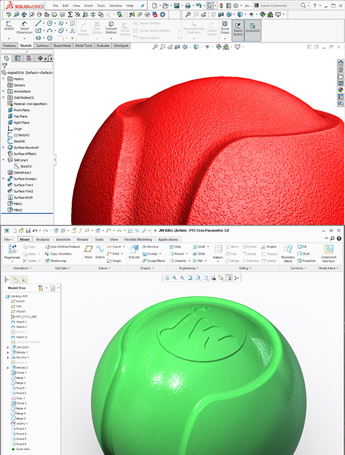Open the DimXpert tab in SolidWorks

point(121,45)
